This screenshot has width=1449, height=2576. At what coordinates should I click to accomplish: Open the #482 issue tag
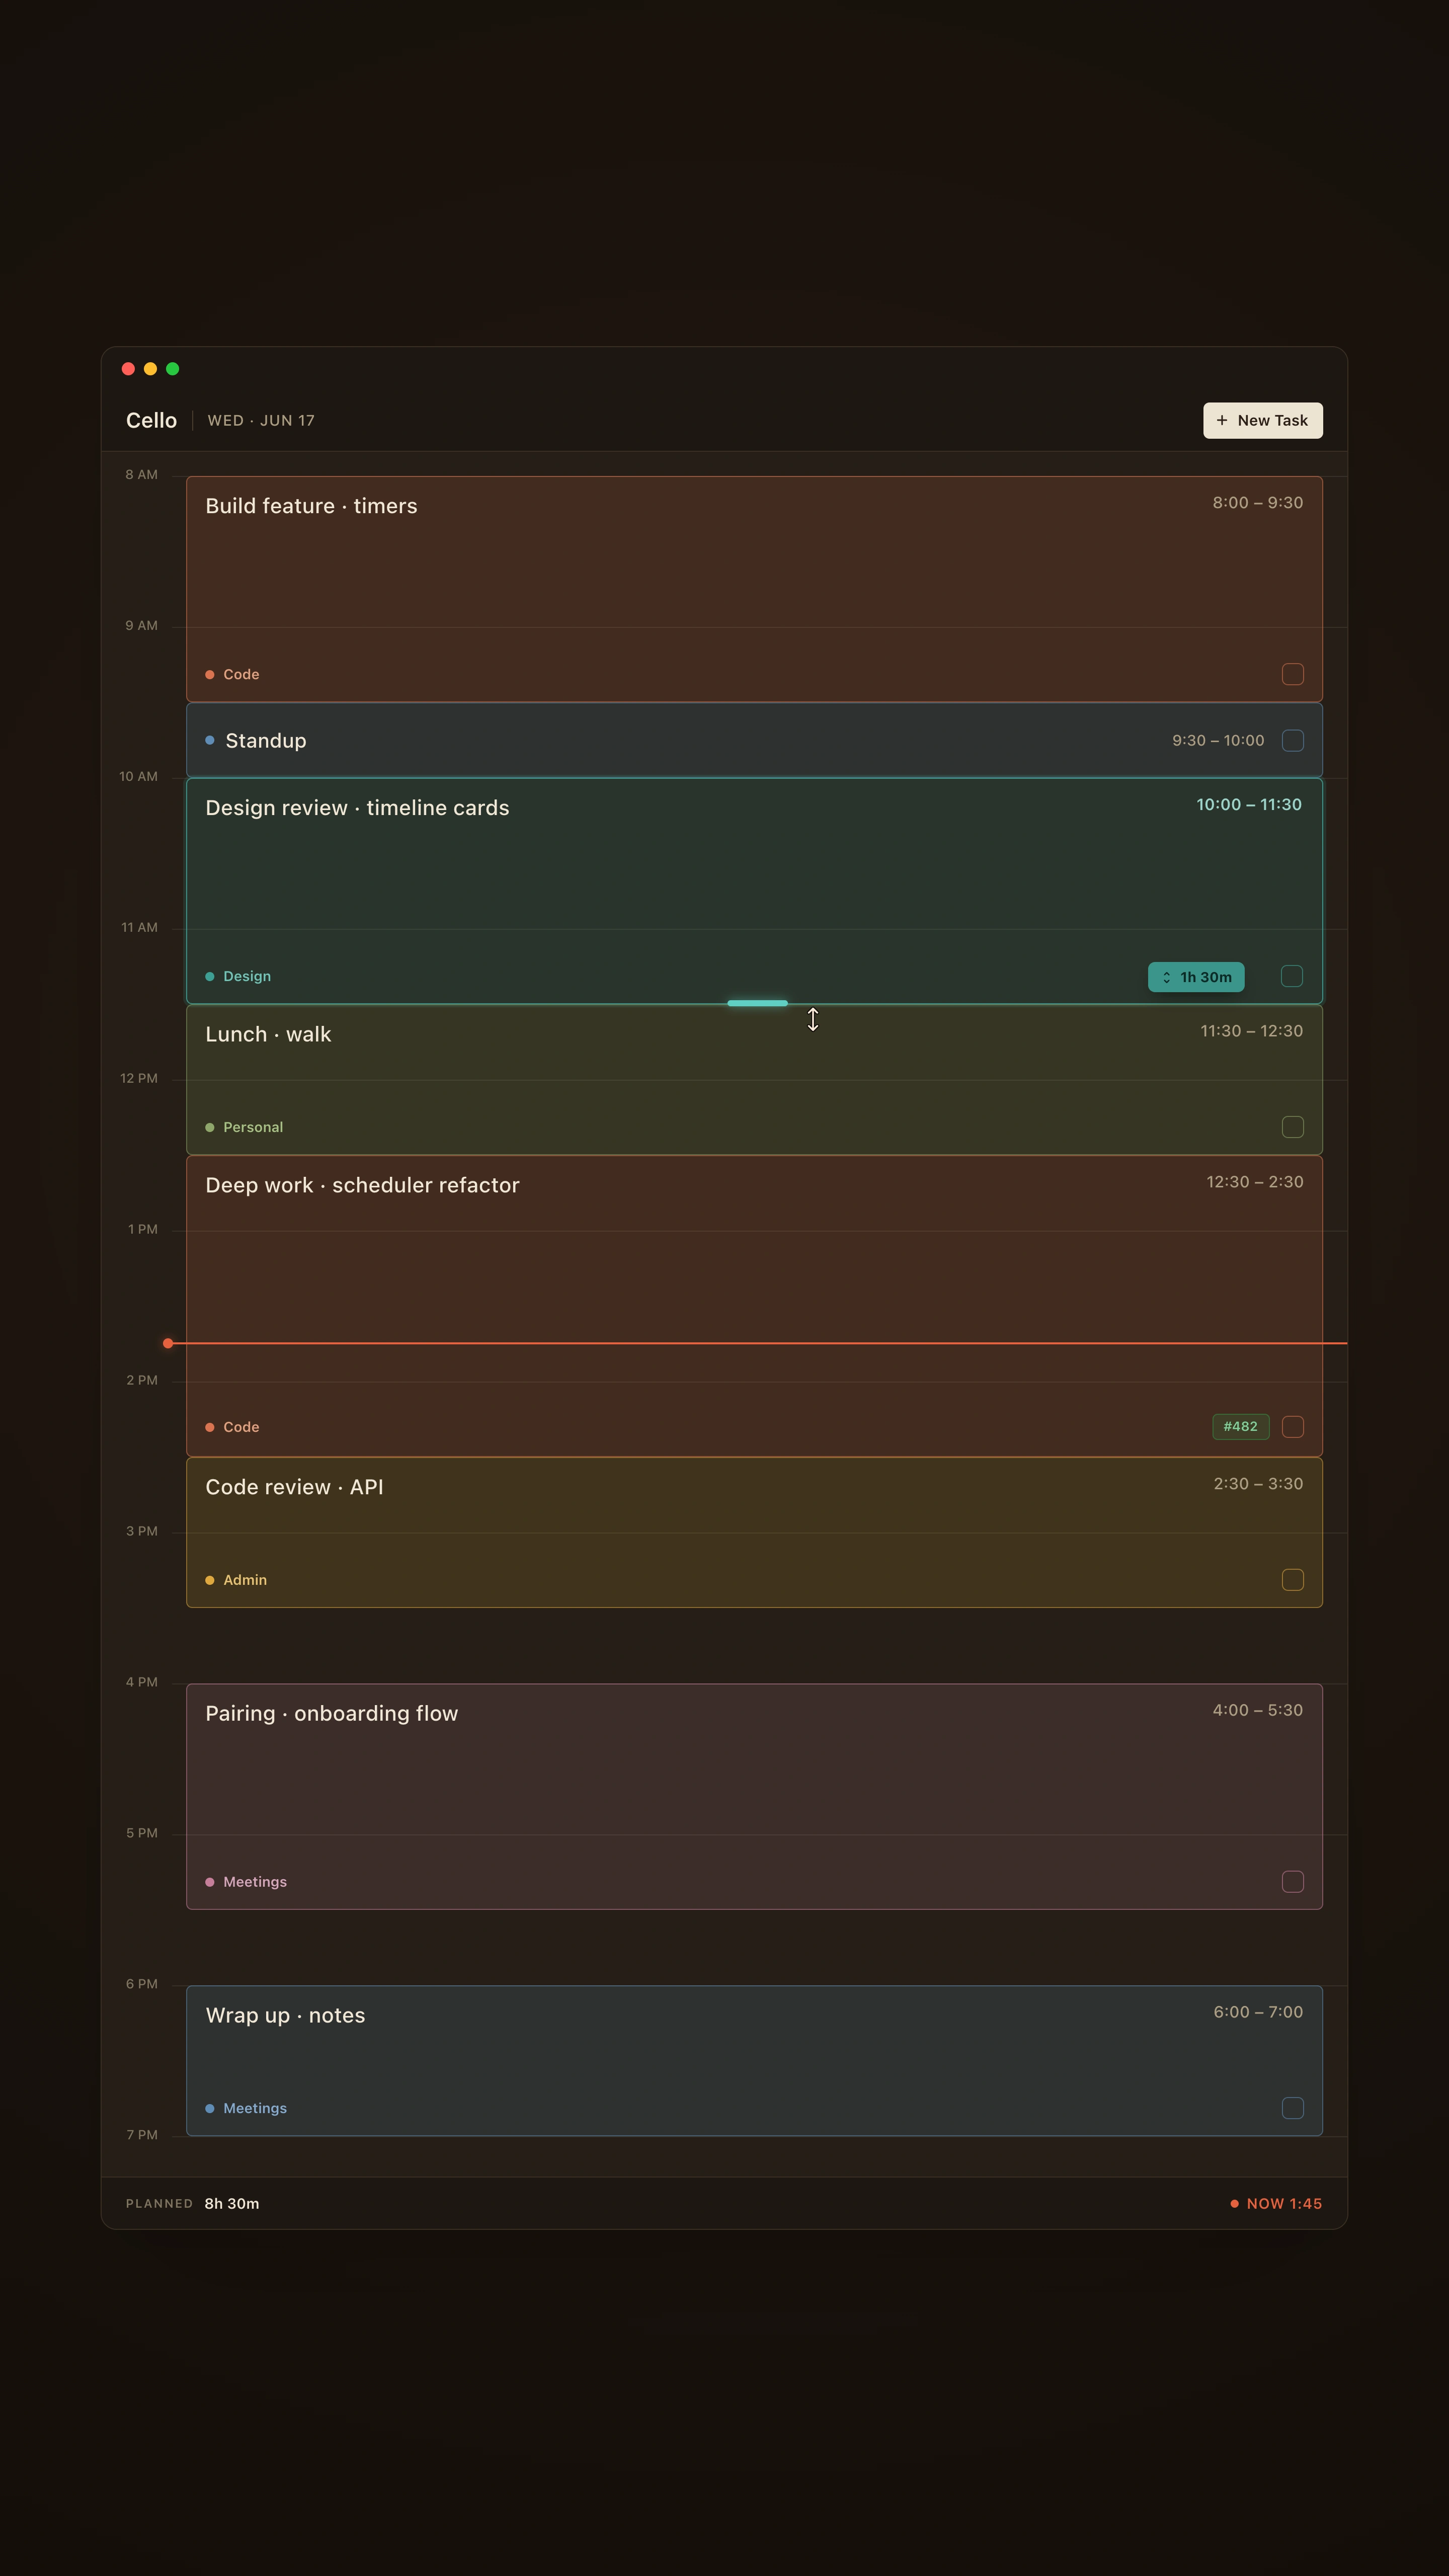[1240, 1426]
